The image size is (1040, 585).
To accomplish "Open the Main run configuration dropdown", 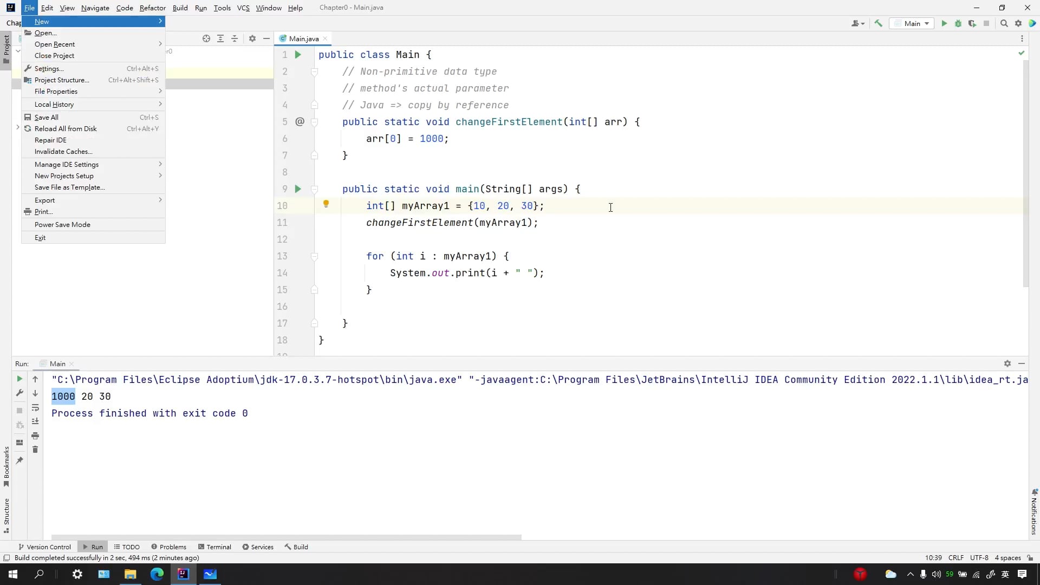I will point(913,23).
